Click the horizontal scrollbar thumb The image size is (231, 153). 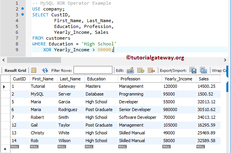point(34,60)
